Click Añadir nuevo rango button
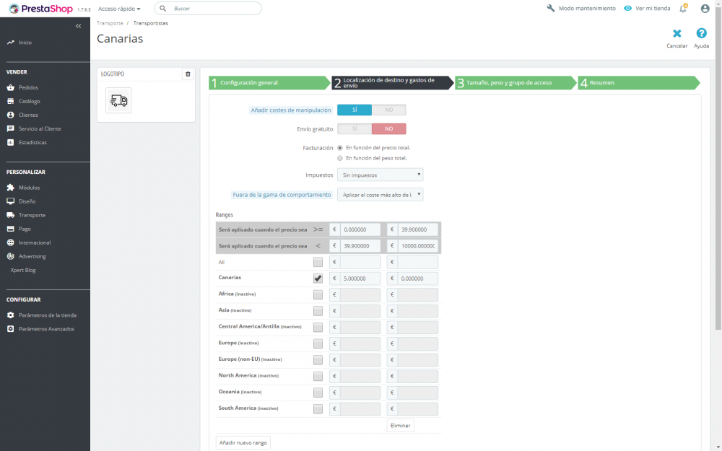This screenshot has width=722, height=451. (x=243, y=443)
